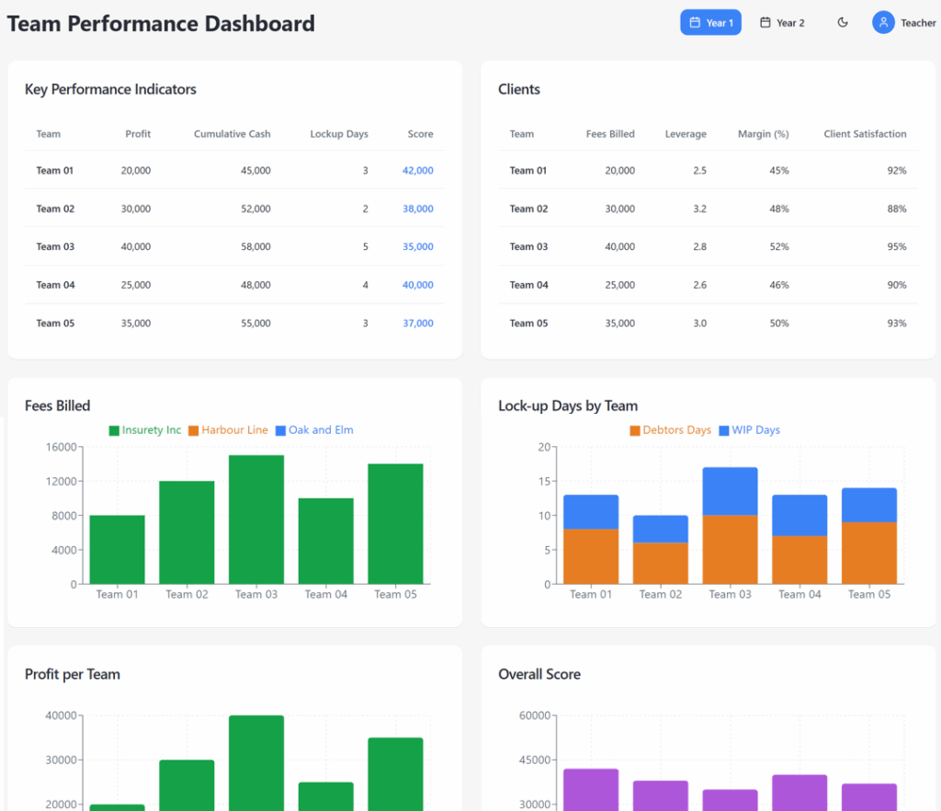Toggle the Oak and Elm legend series
Image resolution: width=941 pixels, height=811 pixels.
click(313, 430)
